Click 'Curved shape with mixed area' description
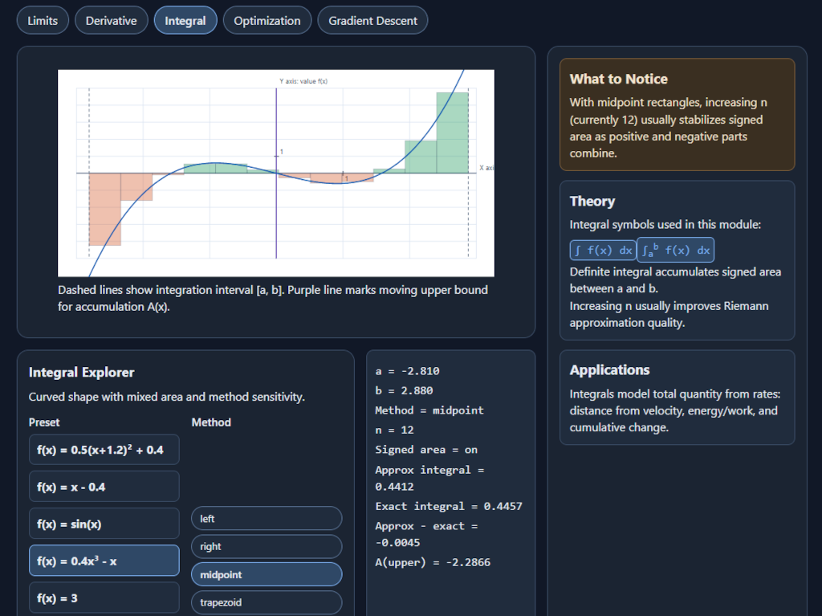This screenshot has height=616, width=822. tap(167, 397)
